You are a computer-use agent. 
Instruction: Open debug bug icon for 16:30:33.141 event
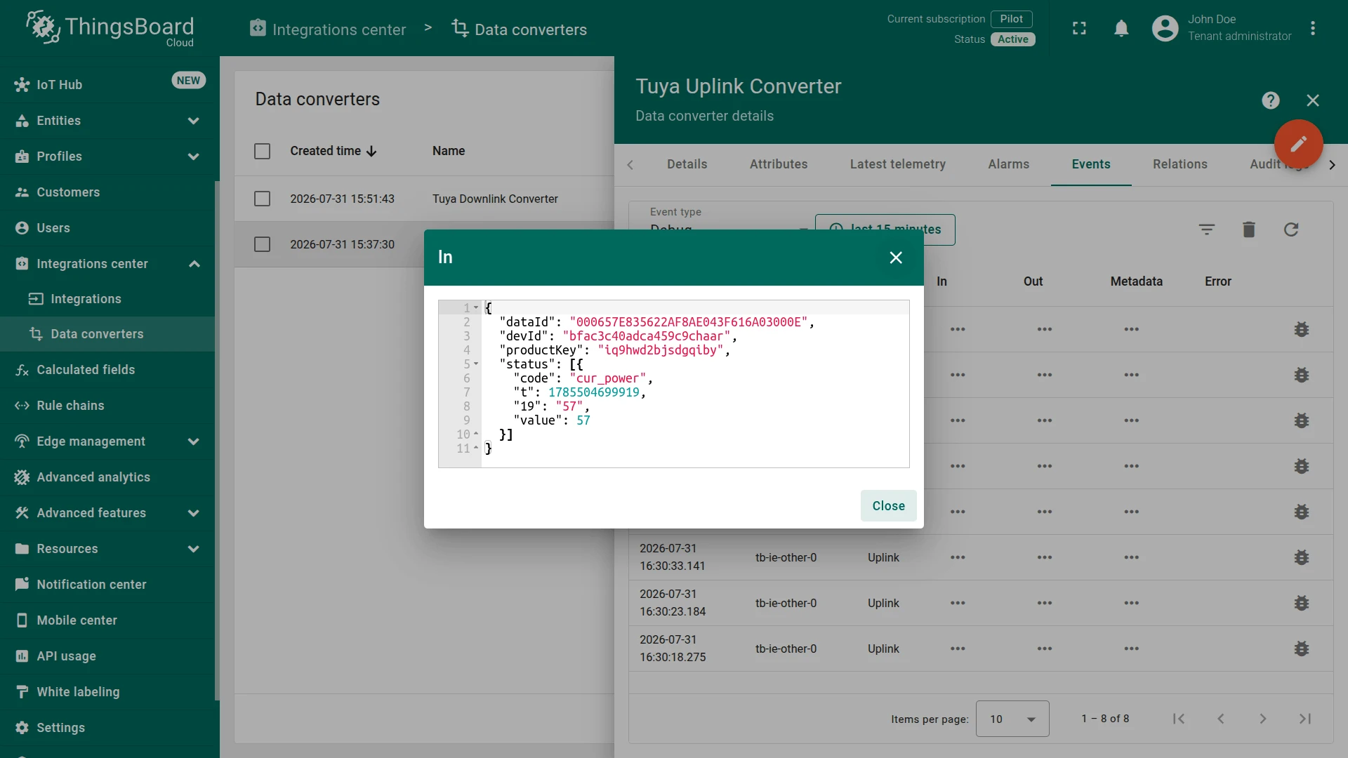(1301, 557)
